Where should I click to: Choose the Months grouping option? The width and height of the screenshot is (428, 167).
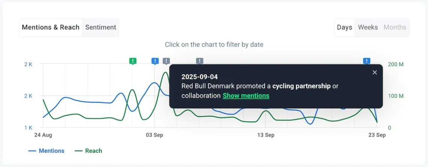(x=395, y=27)
